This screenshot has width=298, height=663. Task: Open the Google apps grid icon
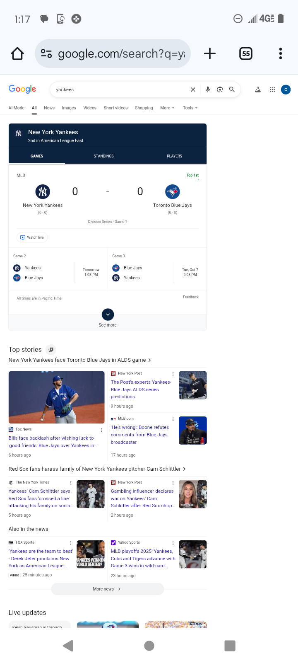272,90
